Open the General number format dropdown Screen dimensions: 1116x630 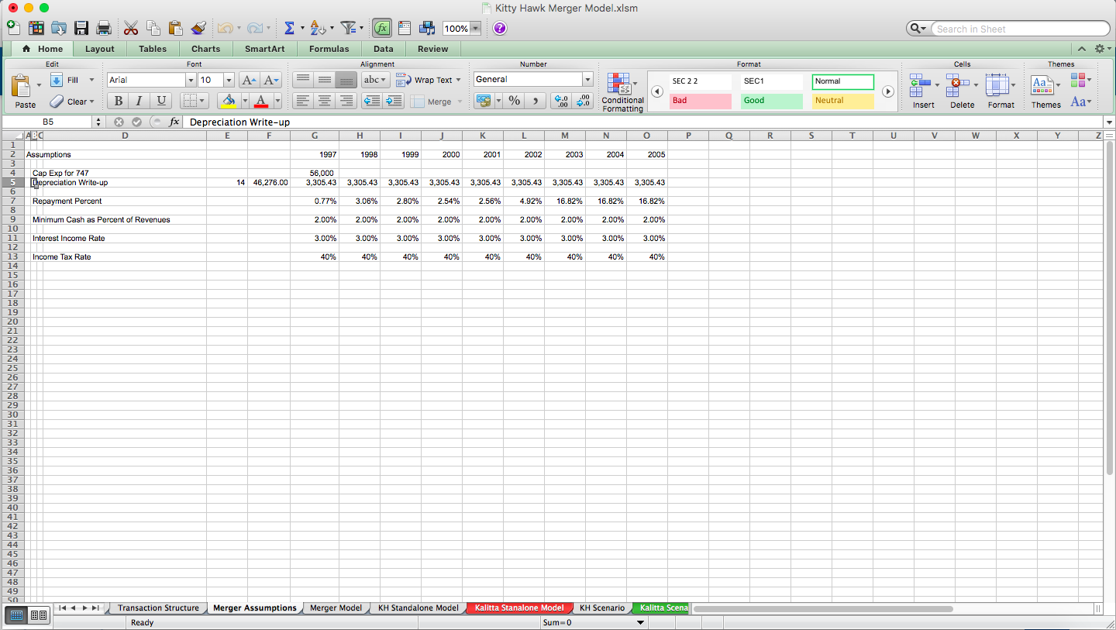point(587,79)
